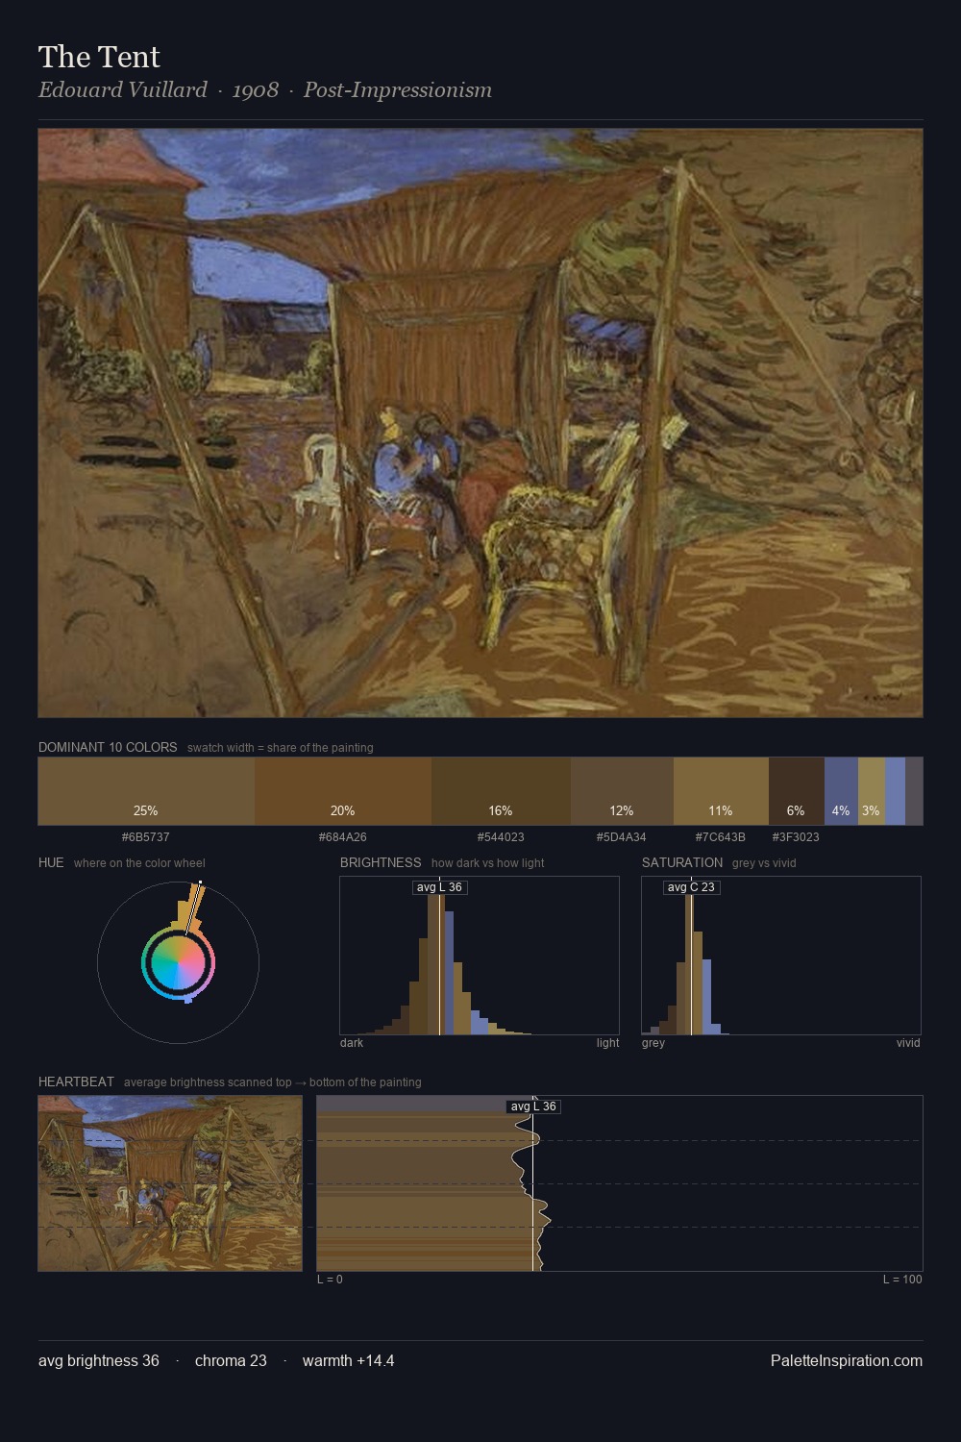The image size is (961, 1442).
Task: Click the heartbeat brightness scan chart
Action: 620,1183
